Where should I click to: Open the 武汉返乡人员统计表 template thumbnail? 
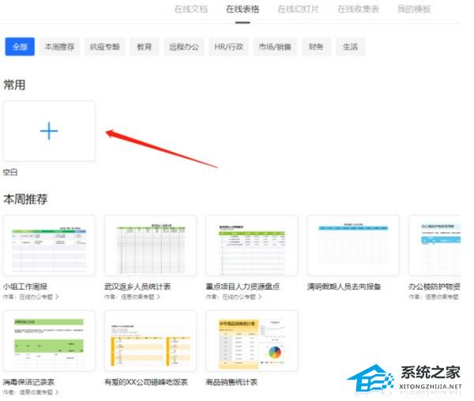click(x=150, y=245)
